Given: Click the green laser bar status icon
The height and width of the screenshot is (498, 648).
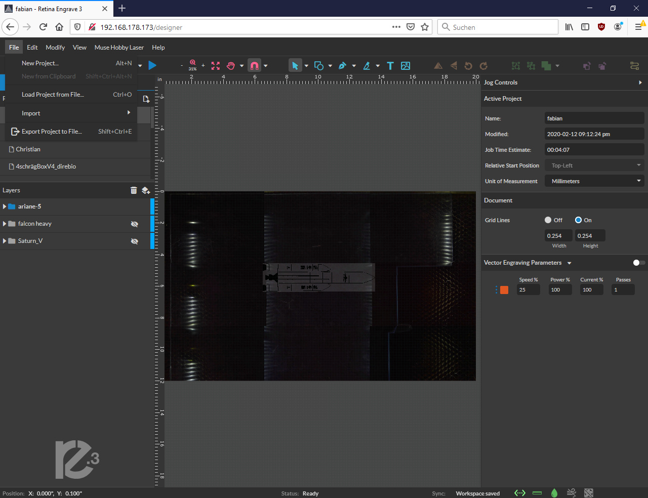Looking at the screenshot, I should [537, 493].
